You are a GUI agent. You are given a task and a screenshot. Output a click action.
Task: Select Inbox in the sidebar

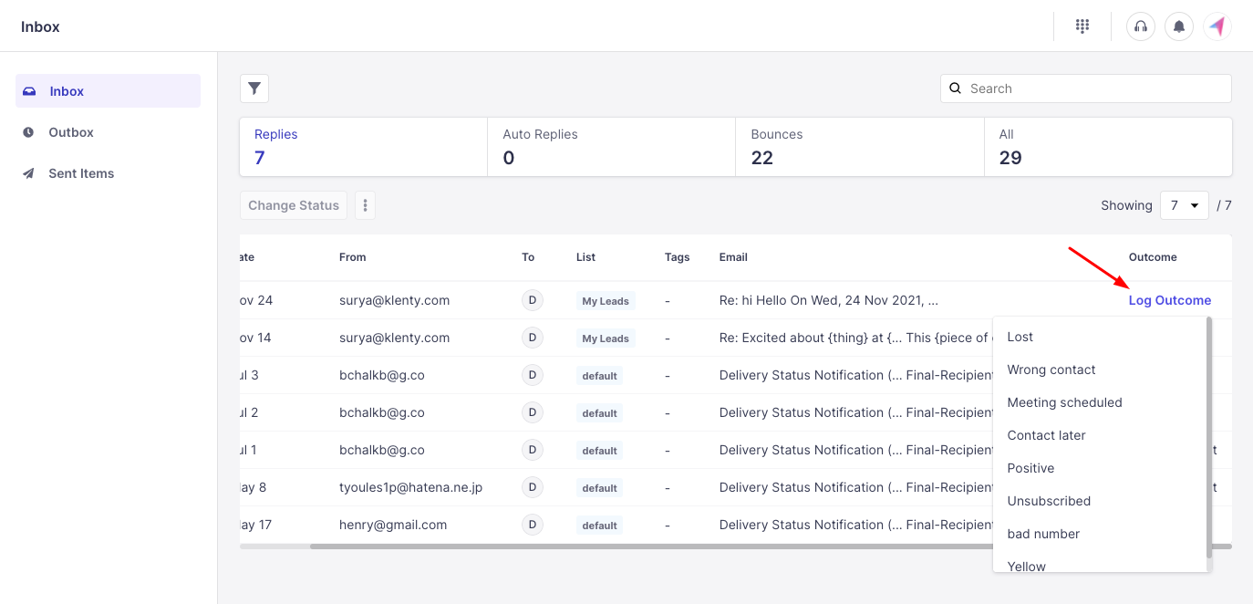pyautogui.click(x=67, y=91)
